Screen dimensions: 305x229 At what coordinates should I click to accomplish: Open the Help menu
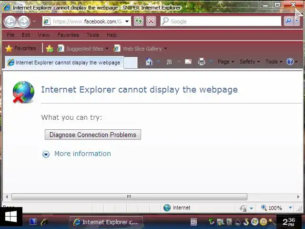pos(112,35)
